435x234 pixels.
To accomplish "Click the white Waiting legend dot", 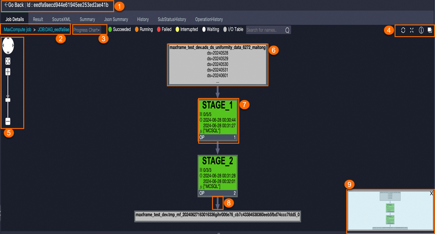I will click(x=204, y=29).
